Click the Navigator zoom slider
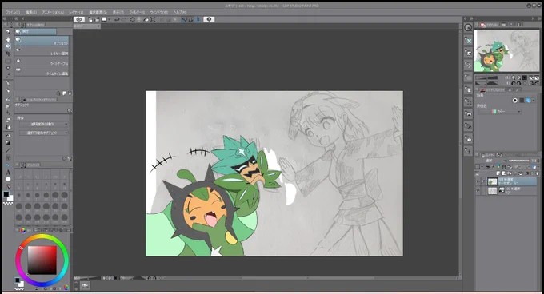 (486, 78)
